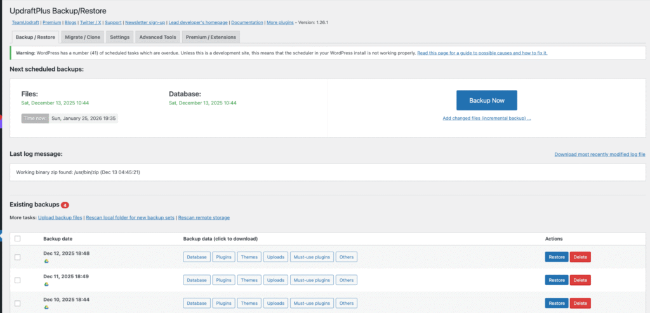650x313 pixels.
Task: Download Themes from Dec 11 backup
Action: pos(249,280)
